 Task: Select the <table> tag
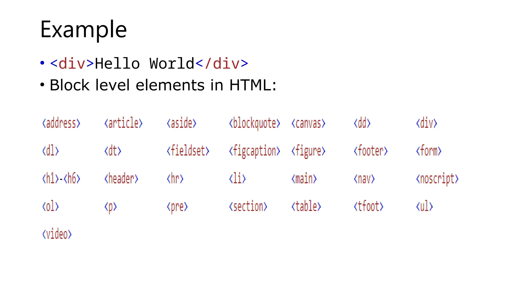(306, 206)
